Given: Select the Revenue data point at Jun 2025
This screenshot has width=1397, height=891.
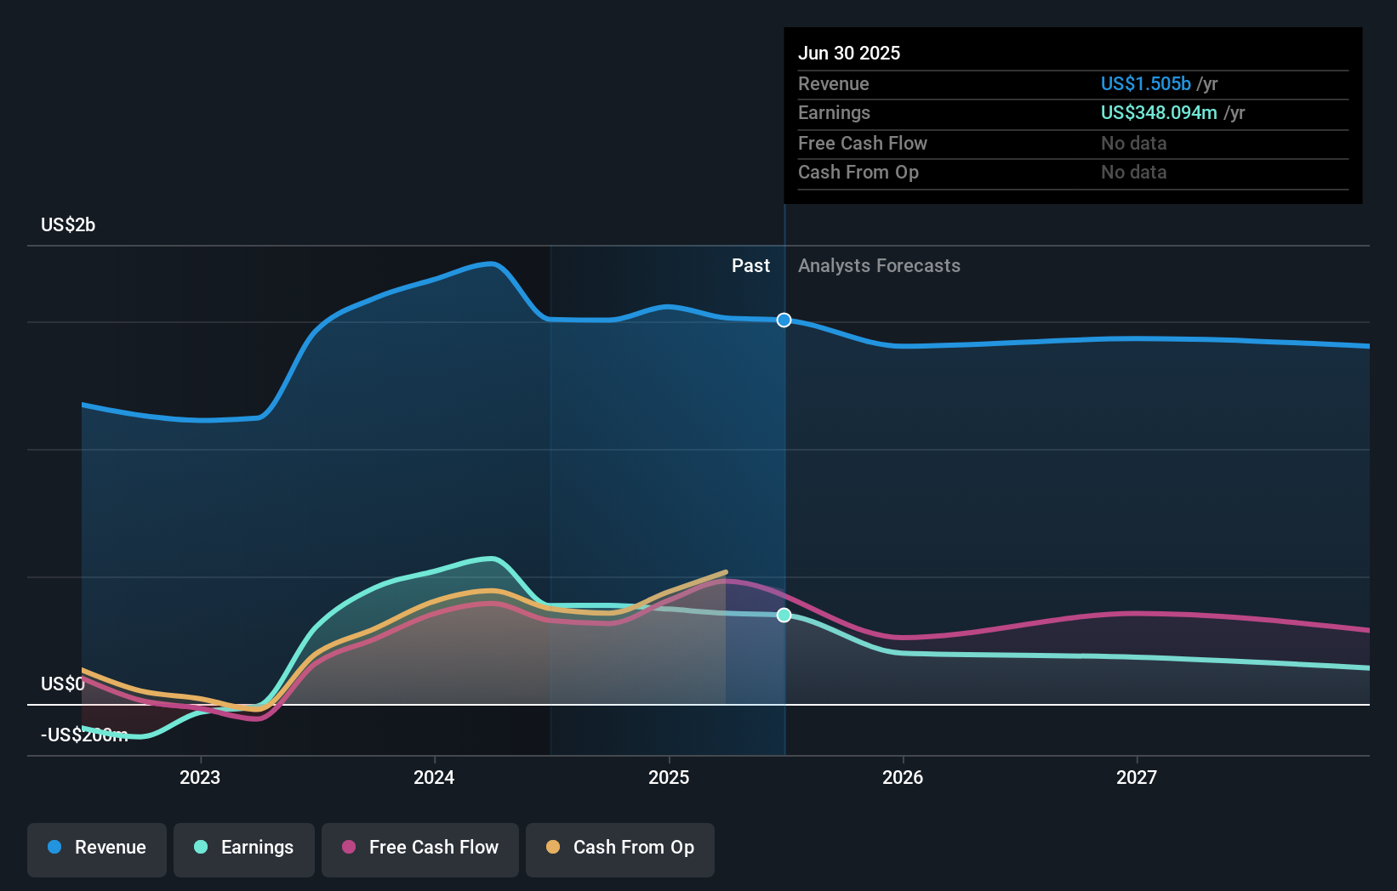Looking at the screenshot, I should [x=784, y=320].
